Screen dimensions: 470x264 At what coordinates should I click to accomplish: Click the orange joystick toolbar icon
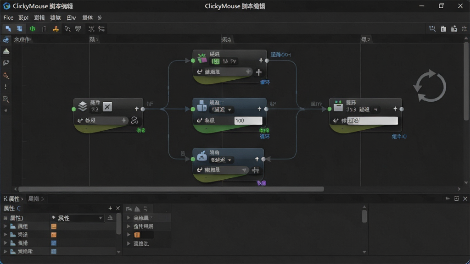click(x=56, y=29)
